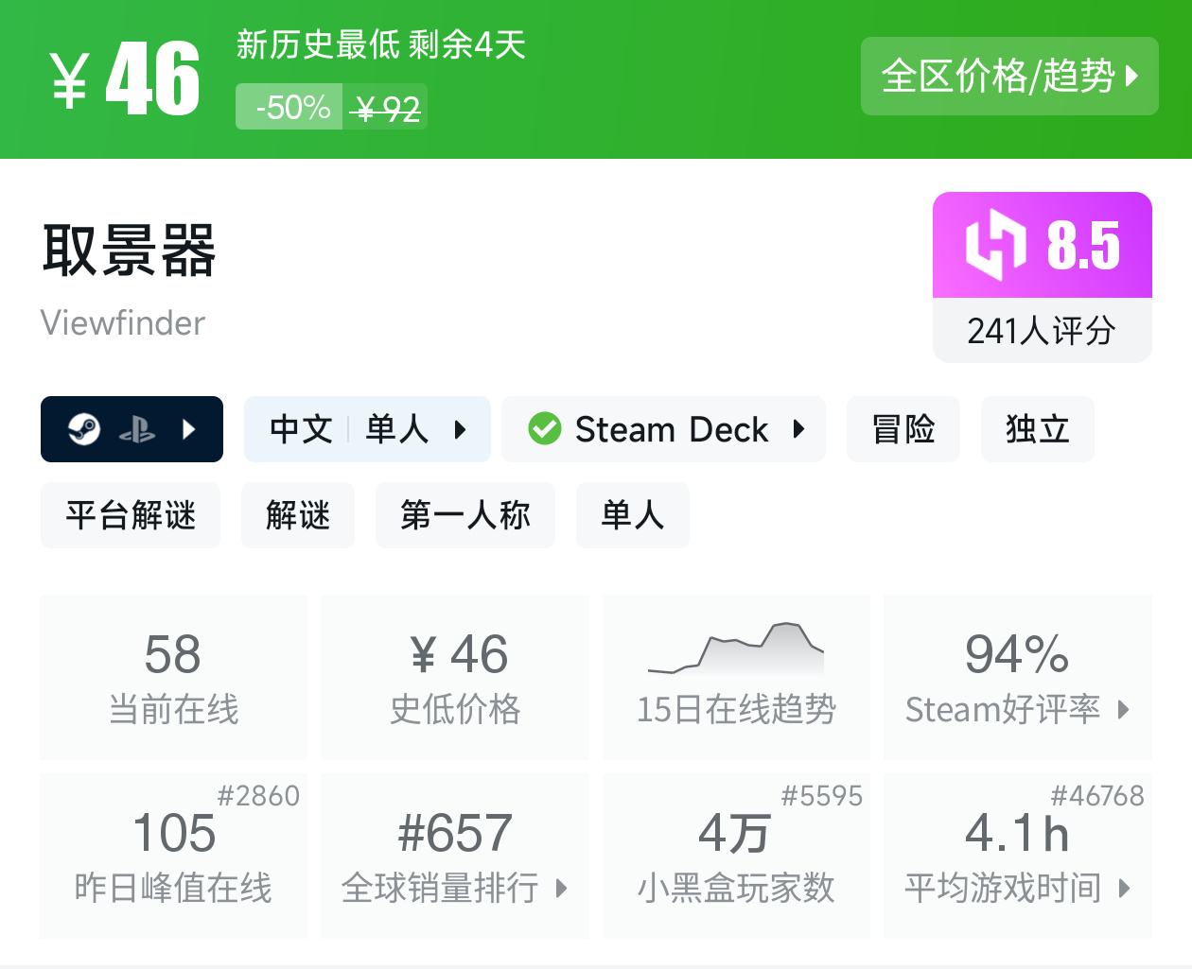Expand the platform list arrow
The width and height of the screenshot is (1192, 969).
pyautogui.click(x=189, y=430)
